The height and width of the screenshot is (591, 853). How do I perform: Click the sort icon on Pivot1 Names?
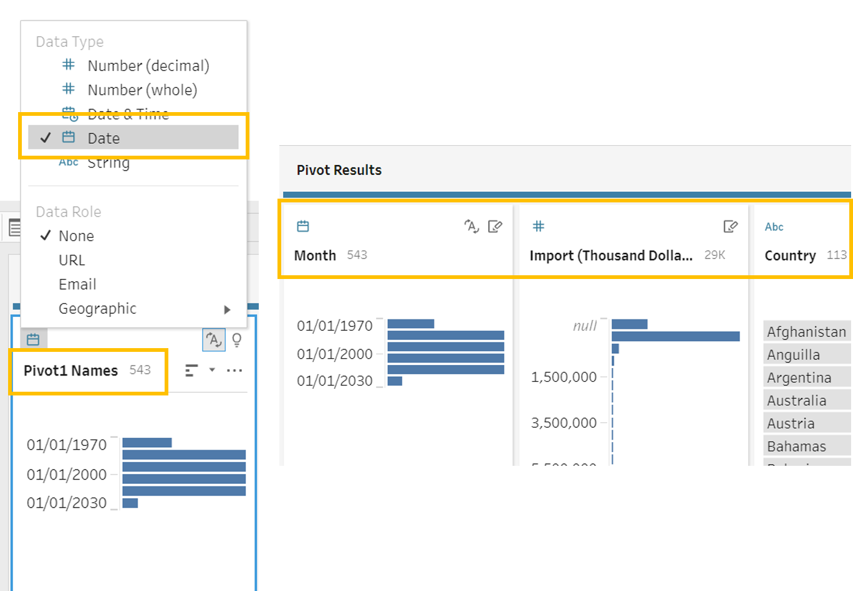pyautogui.click(x=192, y=371)
